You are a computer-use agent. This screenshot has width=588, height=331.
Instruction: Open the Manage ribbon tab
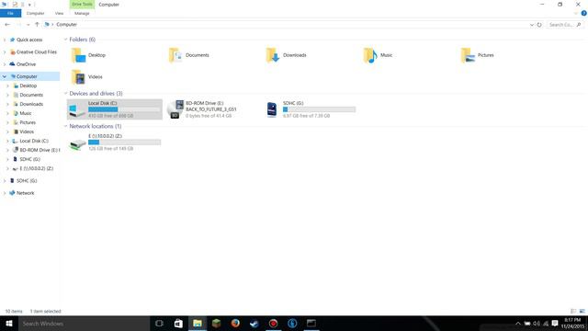click(82, 14)
